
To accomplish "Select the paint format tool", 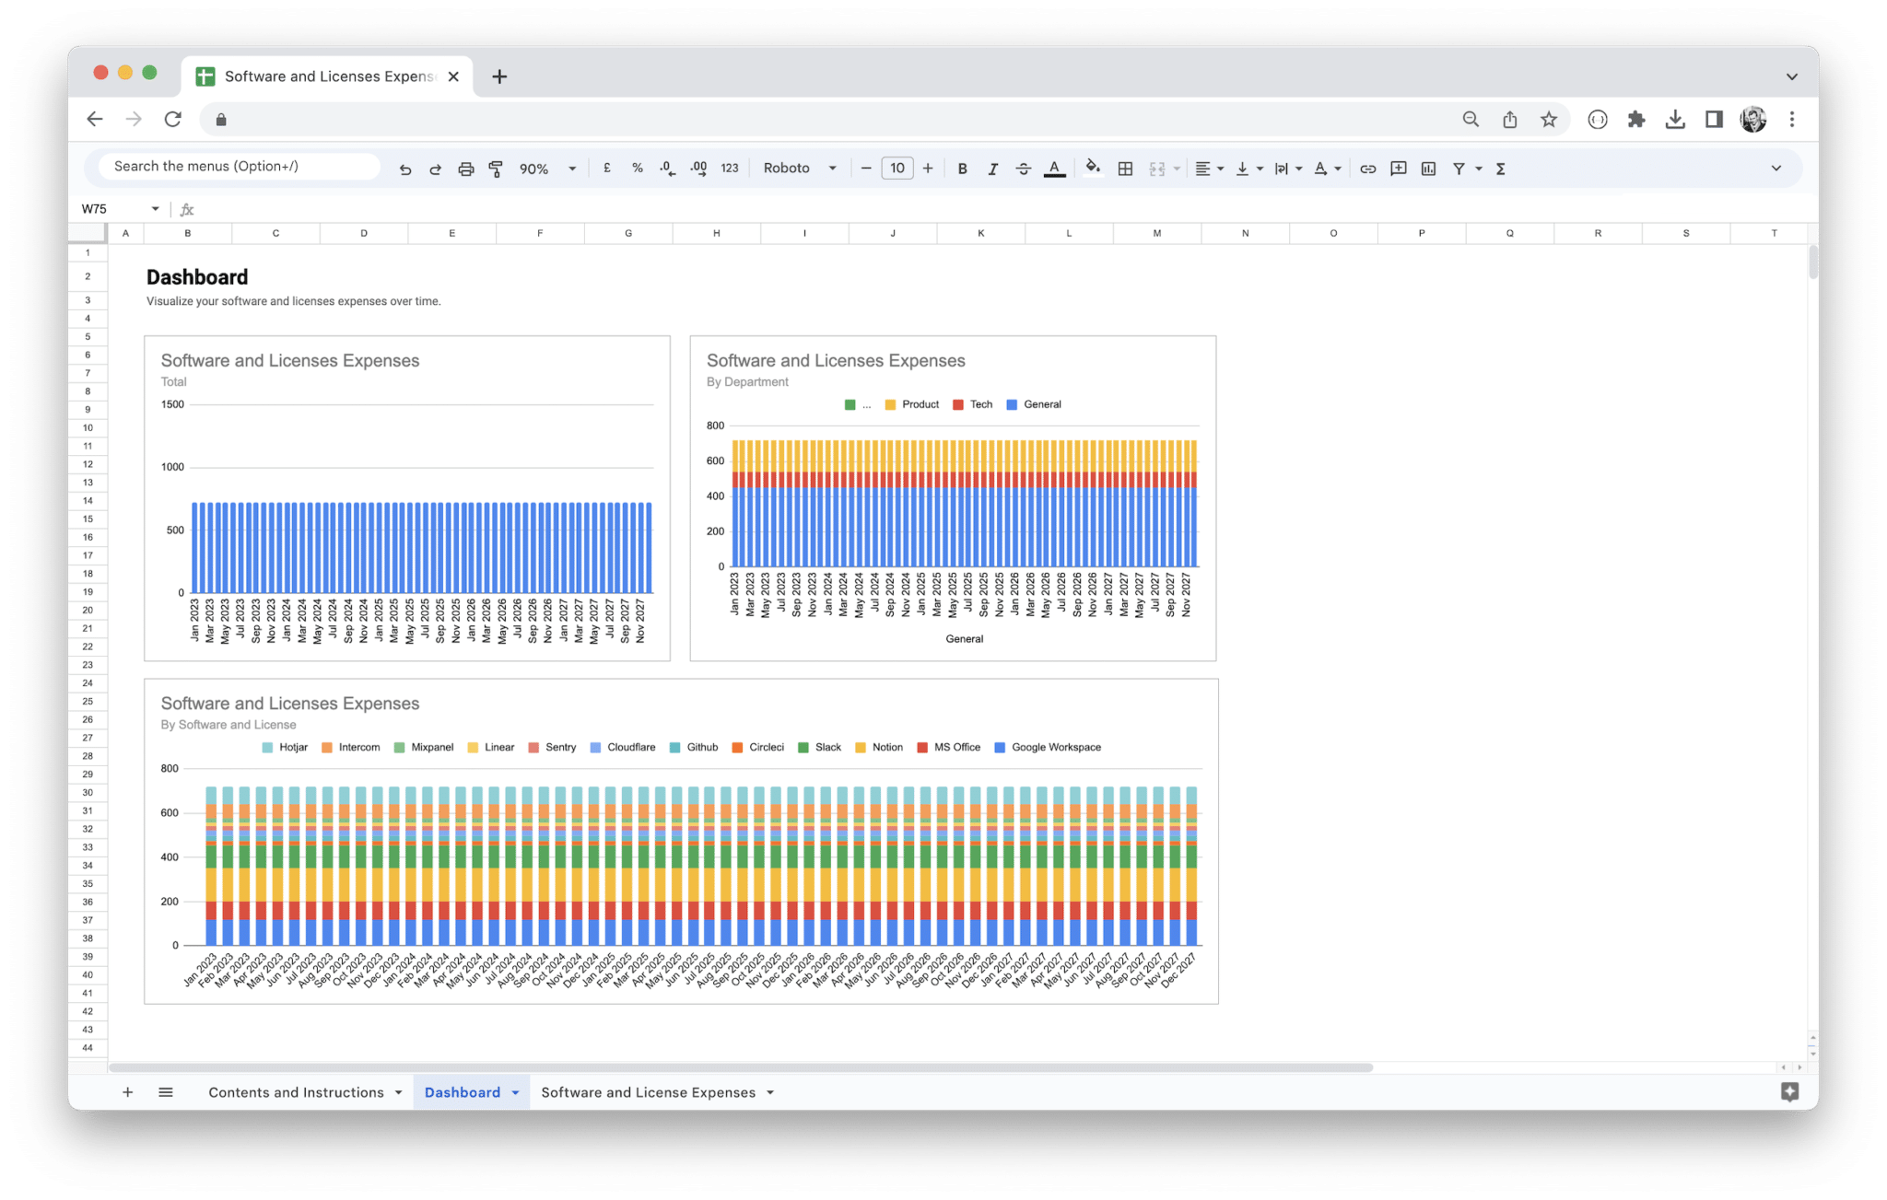I will (x=497, y=168).
